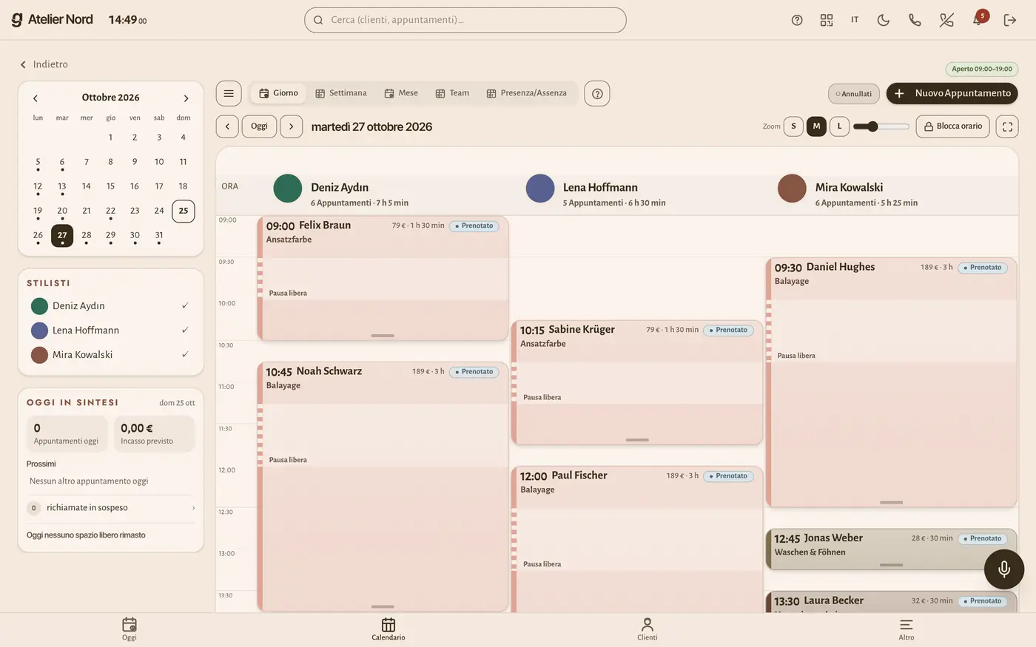Toggle Mira Kowalski stylist filter
Image resolution: width=1036 pixels, height=647 pixels.
click(110, 354)
